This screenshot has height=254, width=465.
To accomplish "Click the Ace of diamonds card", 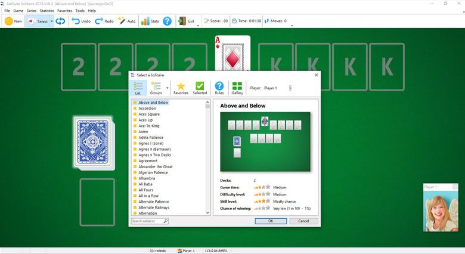I will [x=232, y=53].
